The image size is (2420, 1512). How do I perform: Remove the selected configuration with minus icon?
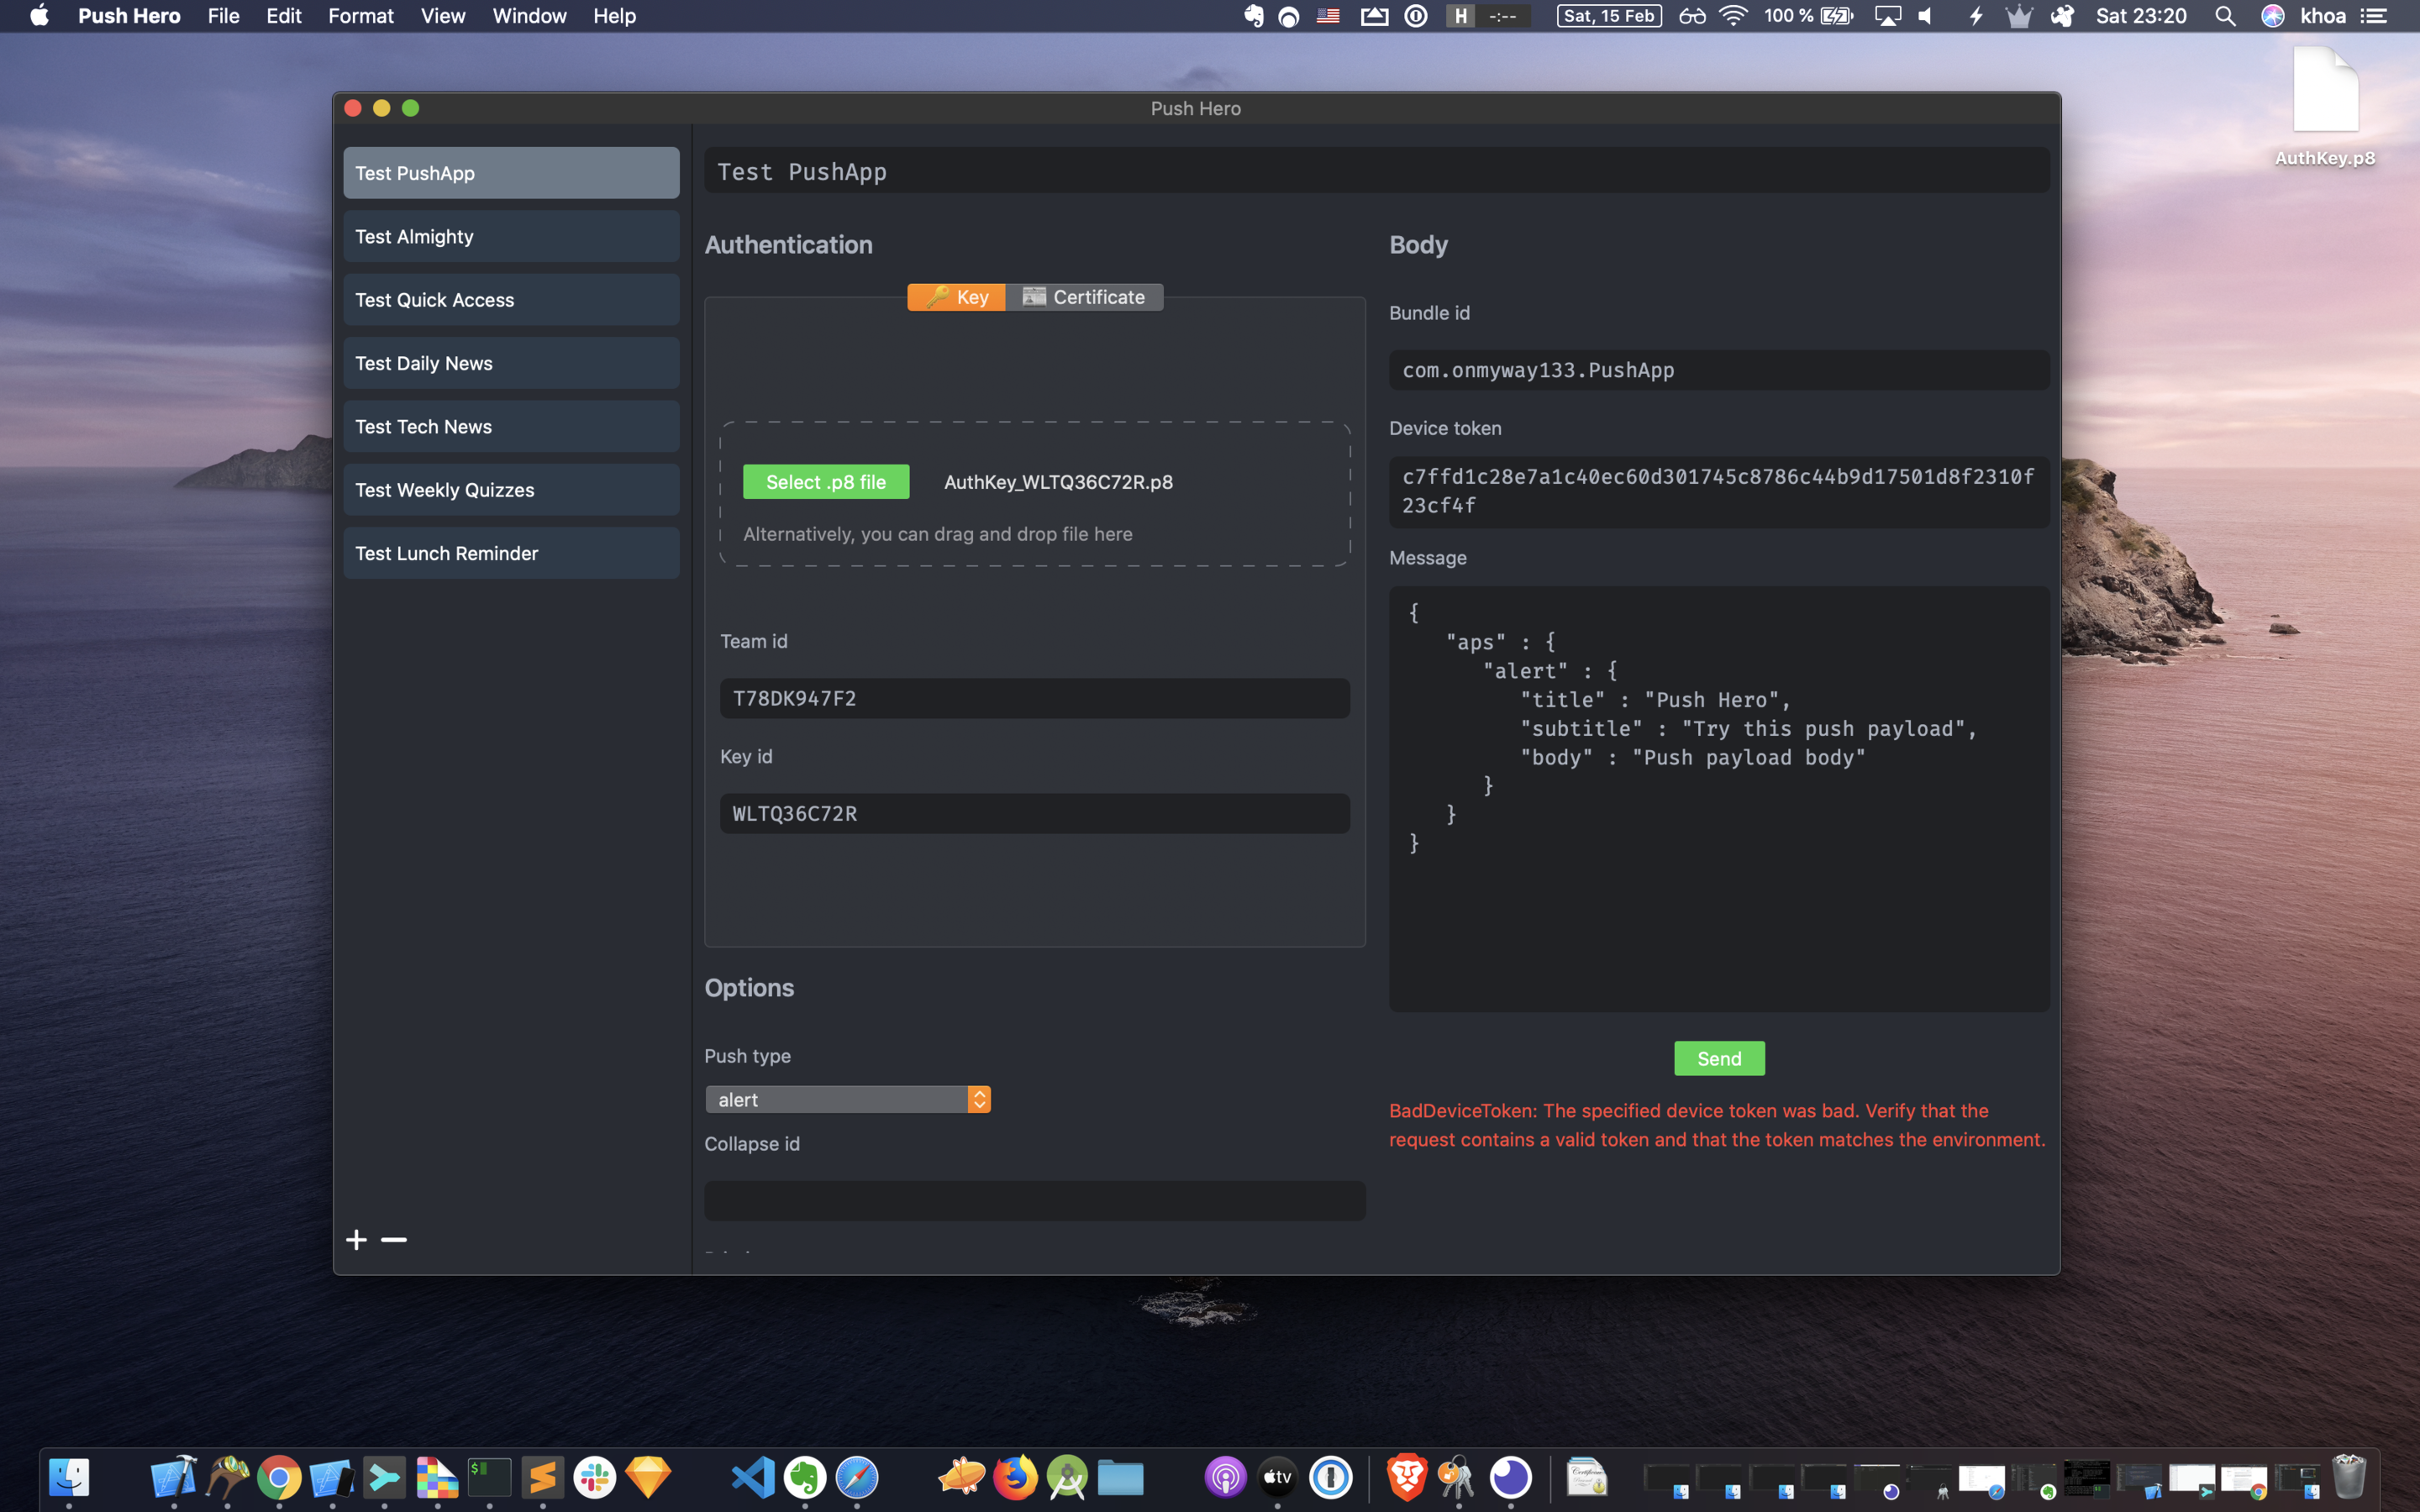tap(394, 1240)
